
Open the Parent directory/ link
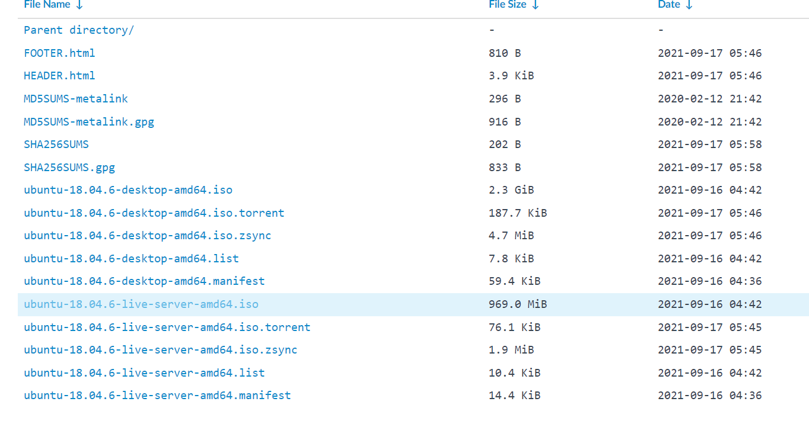pyautogui.click(x=79, y=30)
